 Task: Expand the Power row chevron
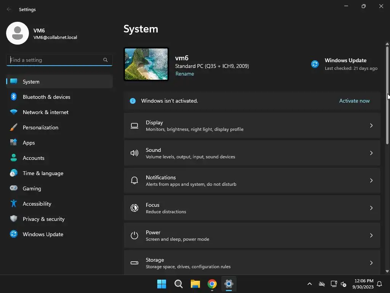(x=371, y=235)
